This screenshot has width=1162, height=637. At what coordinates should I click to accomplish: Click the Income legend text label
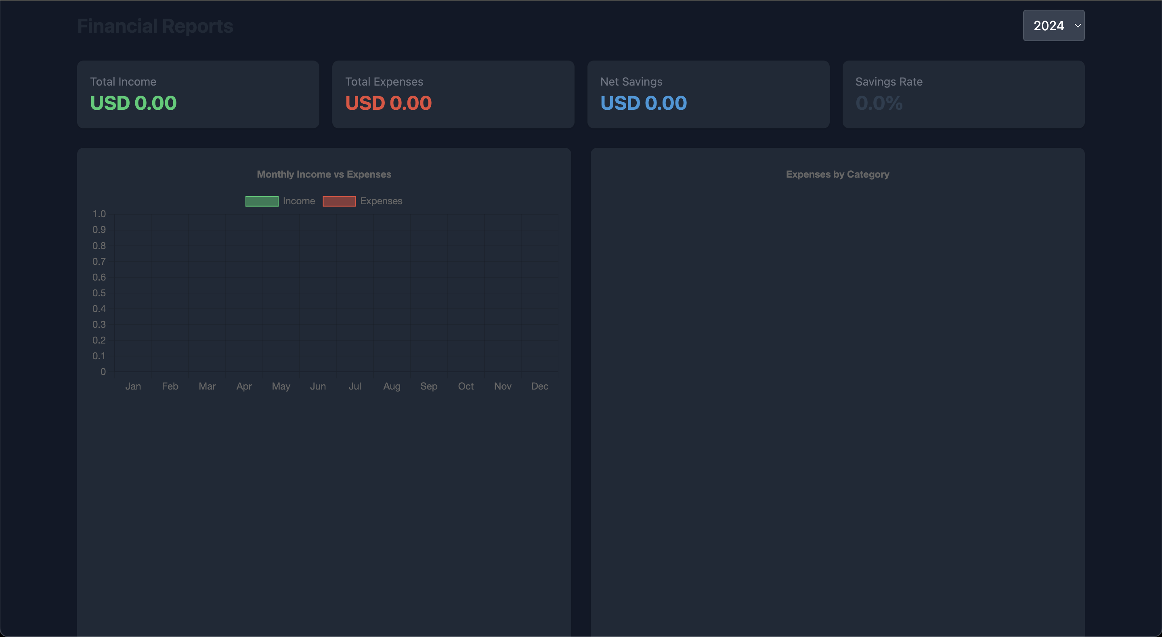(299, 201)
